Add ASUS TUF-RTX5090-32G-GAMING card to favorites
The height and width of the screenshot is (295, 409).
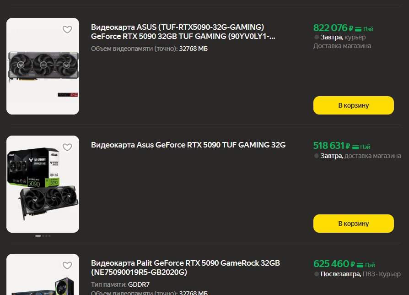[x=67, y=30]
